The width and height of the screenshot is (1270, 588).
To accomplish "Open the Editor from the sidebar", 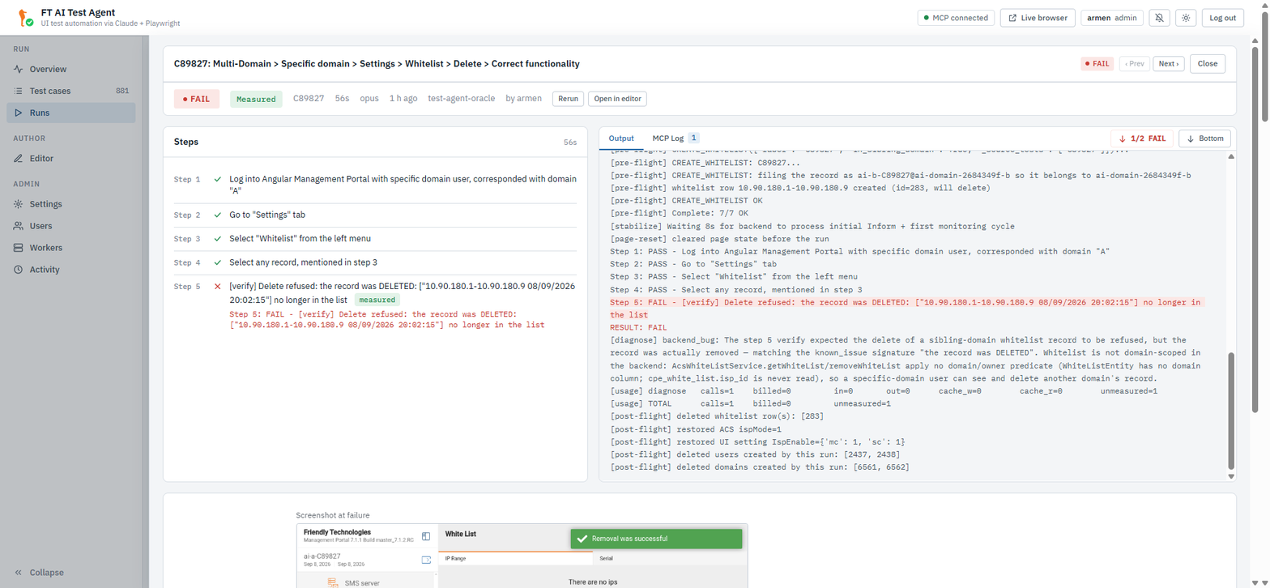I will [71, 158].
